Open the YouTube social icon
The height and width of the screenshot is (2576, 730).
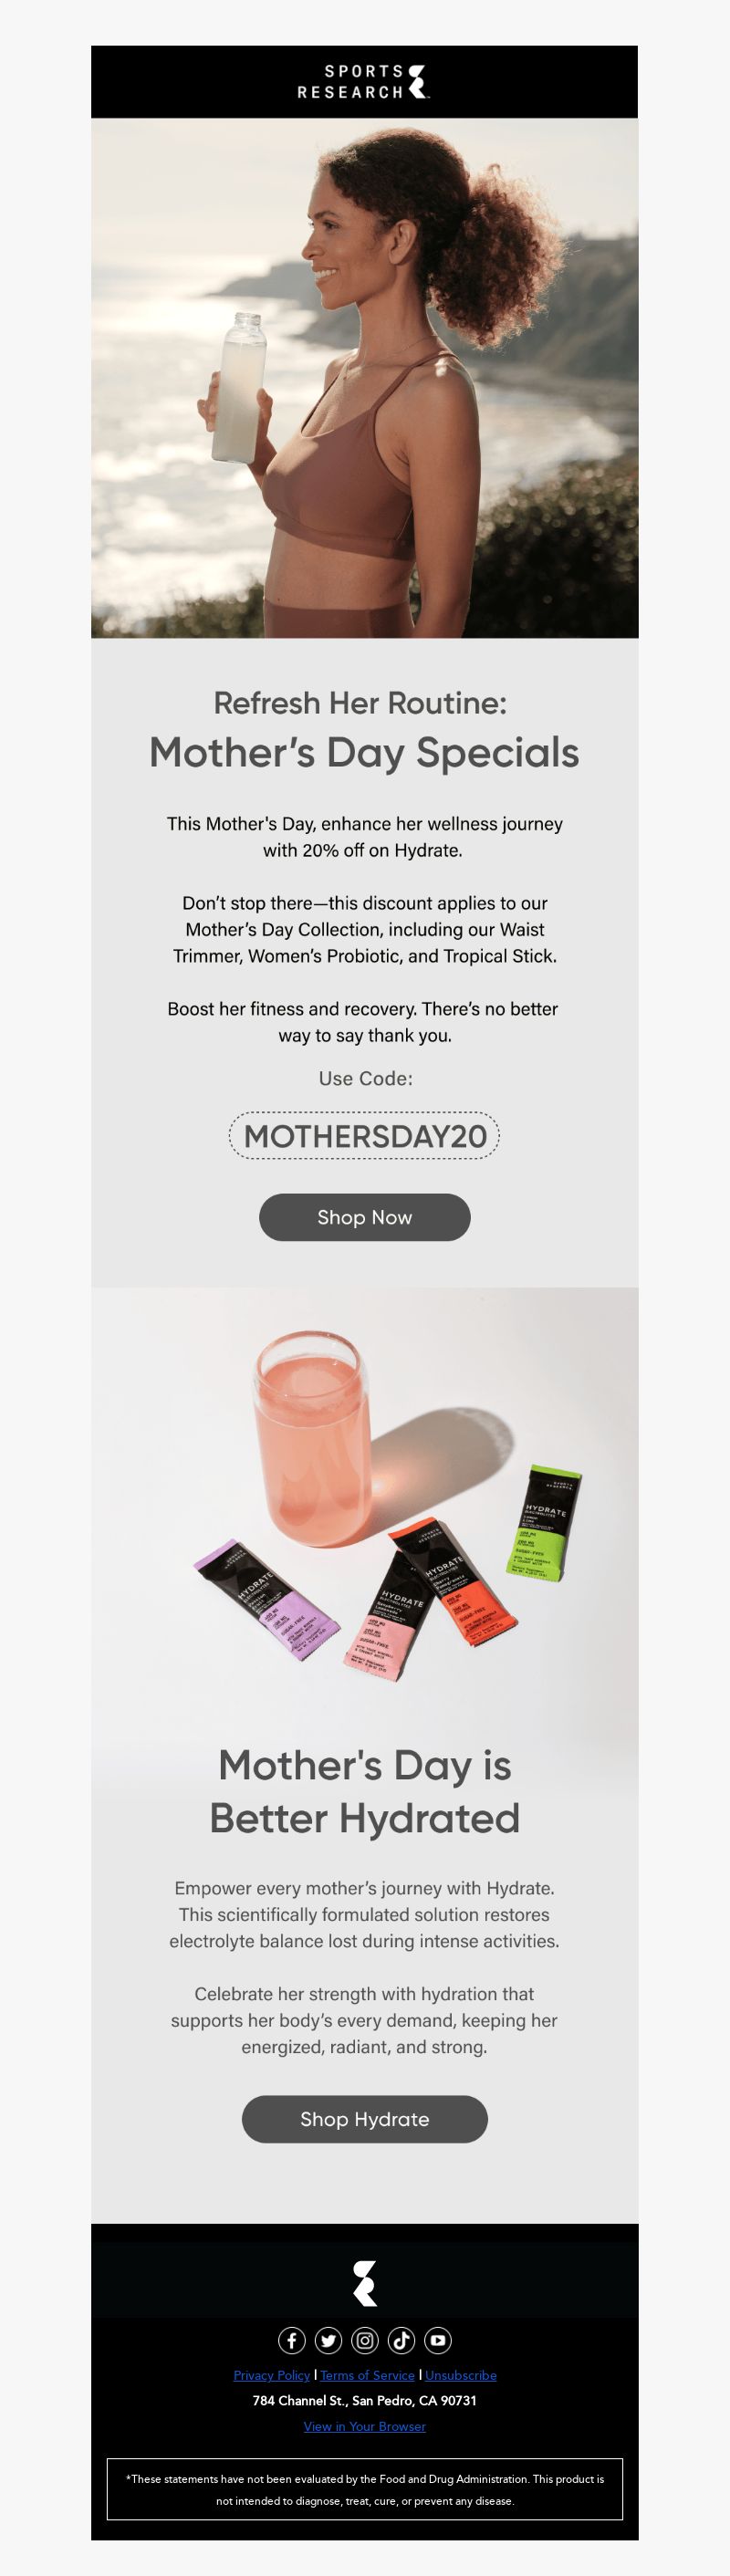438,2340
